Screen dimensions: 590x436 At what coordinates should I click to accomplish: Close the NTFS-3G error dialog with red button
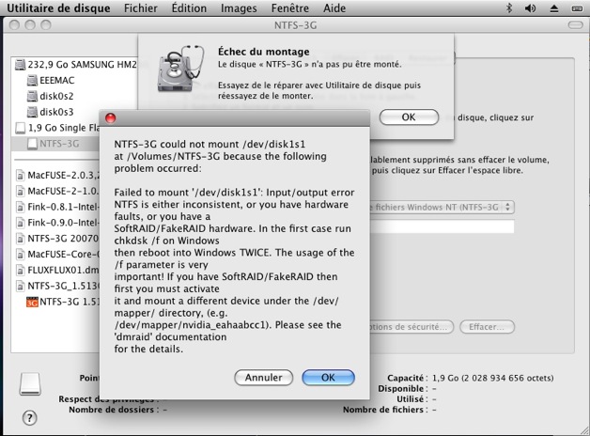(110, 118)
